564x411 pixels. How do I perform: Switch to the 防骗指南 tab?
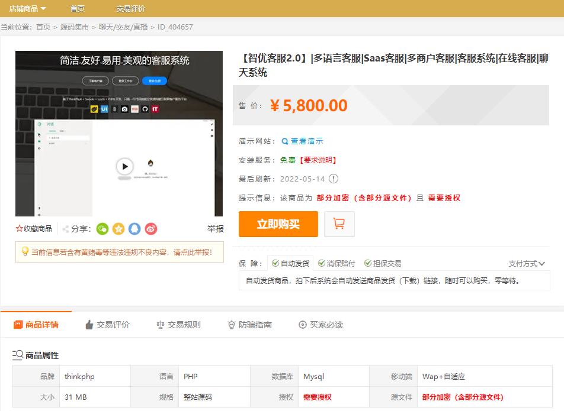[x=249, y=324]
